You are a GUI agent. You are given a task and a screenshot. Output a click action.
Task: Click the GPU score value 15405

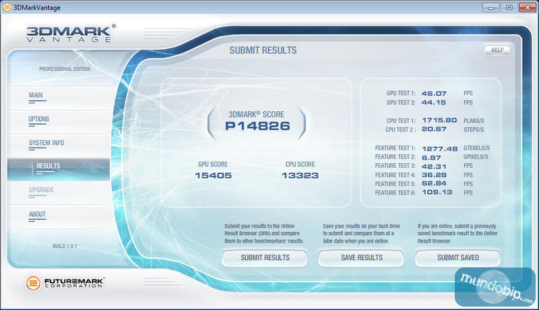point(213,175)
